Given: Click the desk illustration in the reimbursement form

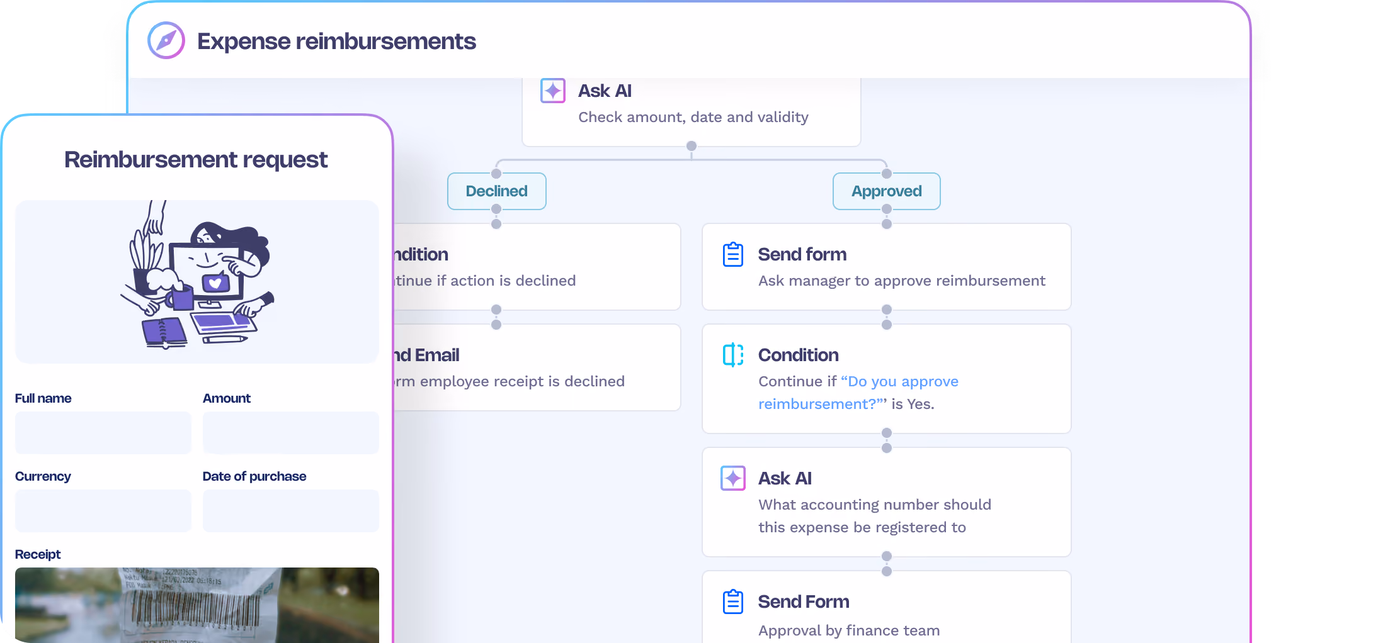Looking at the screenshot, I should click(x=197, y=275).
